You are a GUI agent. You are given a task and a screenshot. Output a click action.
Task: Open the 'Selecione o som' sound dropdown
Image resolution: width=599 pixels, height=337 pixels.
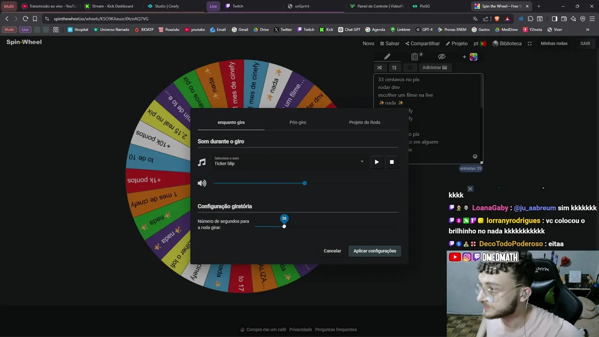coord(289,161)
